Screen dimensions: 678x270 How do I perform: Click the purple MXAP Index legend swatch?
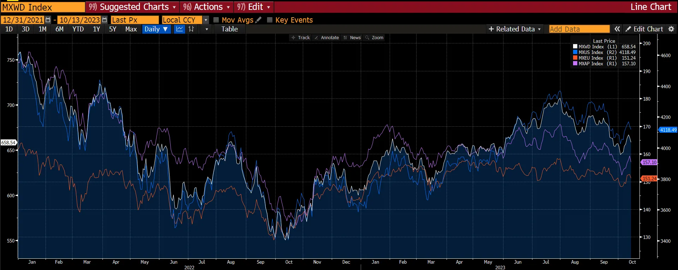click(575, 64)
